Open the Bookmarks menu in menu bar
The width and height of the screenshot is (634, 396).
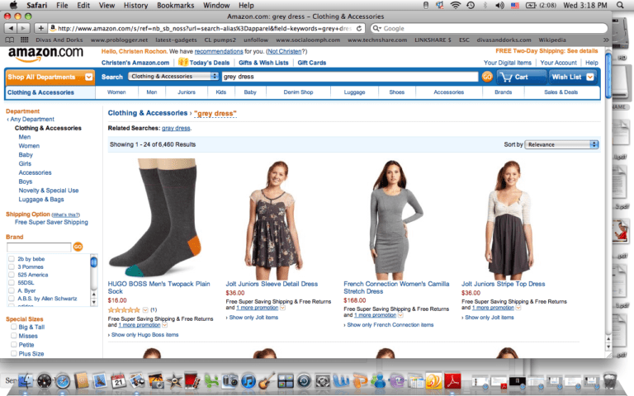tap(175, 6)
